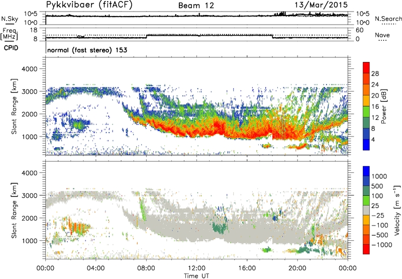The height and width of the screenshot is (279, 402).
Task: Click the N.Search legend label
Action: [388, 19]
